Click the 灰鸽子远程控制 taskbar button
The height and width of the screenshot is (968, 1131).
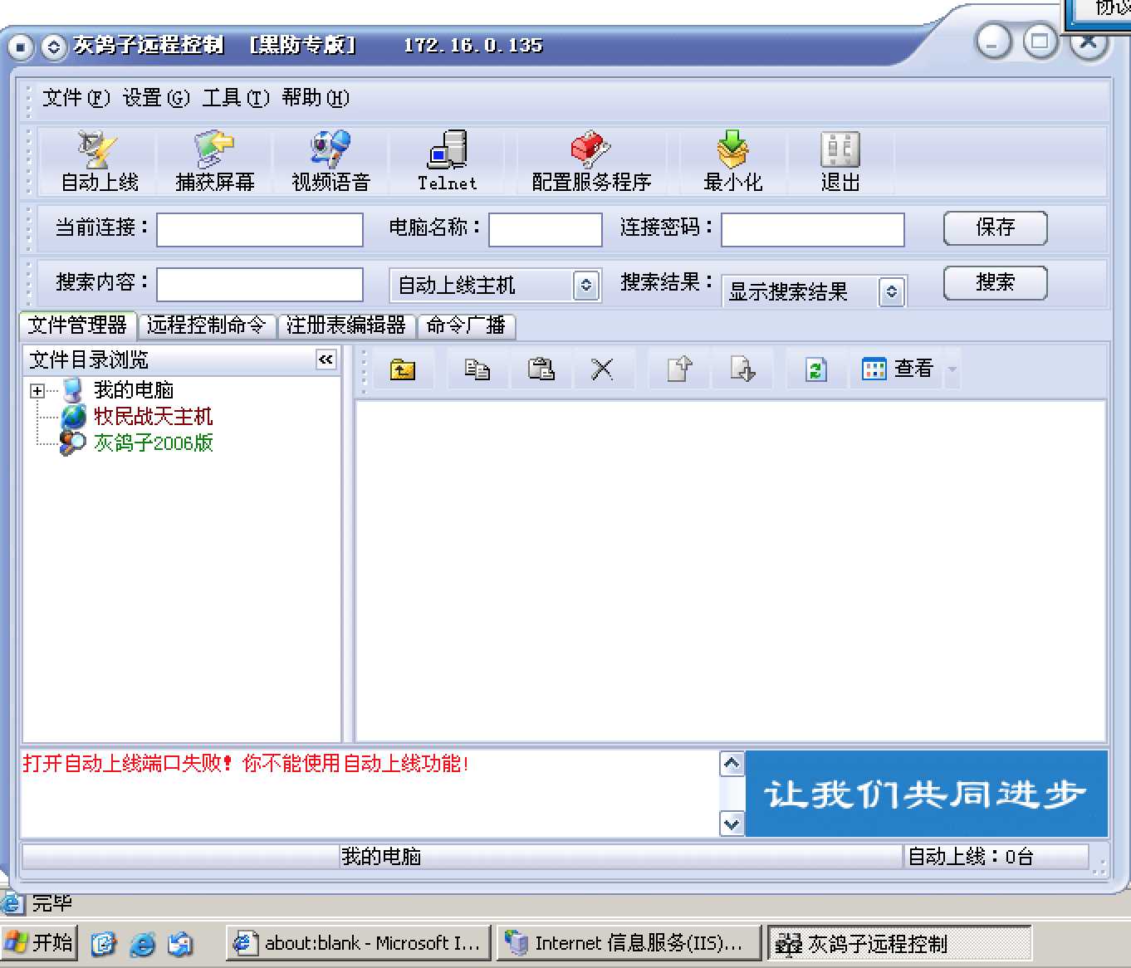click(x=900, y=944)
